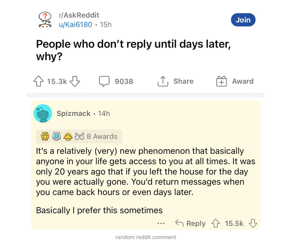Click the Share upload icon
This screenshot has width=291, height=245.
coord(163,81)
